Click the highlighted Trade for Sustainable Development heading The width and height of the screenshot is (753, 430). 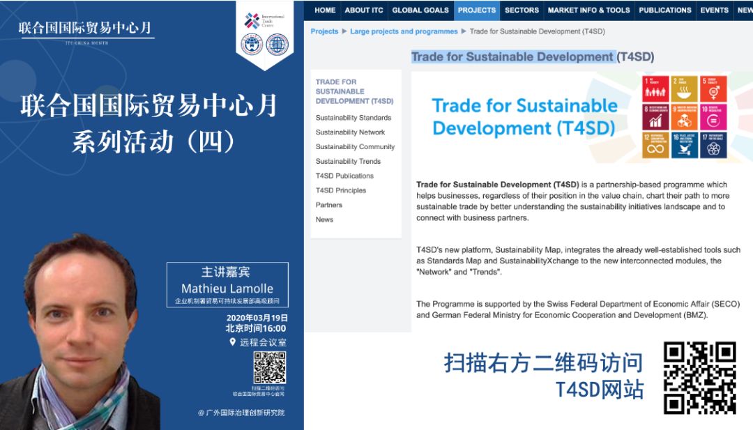pyautogui.click(x=512, y=57)
